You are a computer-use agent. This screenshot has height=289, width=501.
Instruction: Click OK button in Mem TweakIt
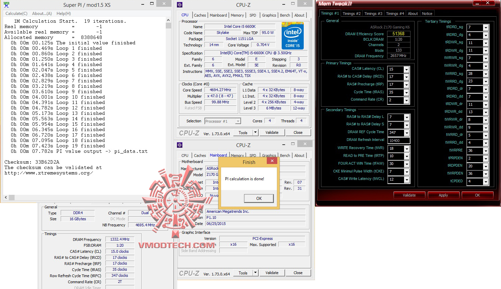[477, 195]
